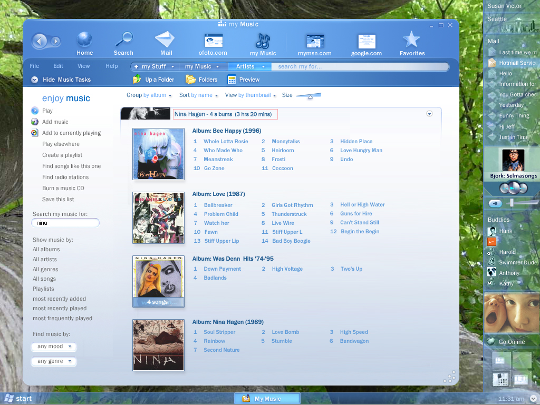The width and height of the screenshot is (540, 405).
Task: Click the resize grip dots
Action: tap(450, 377)
